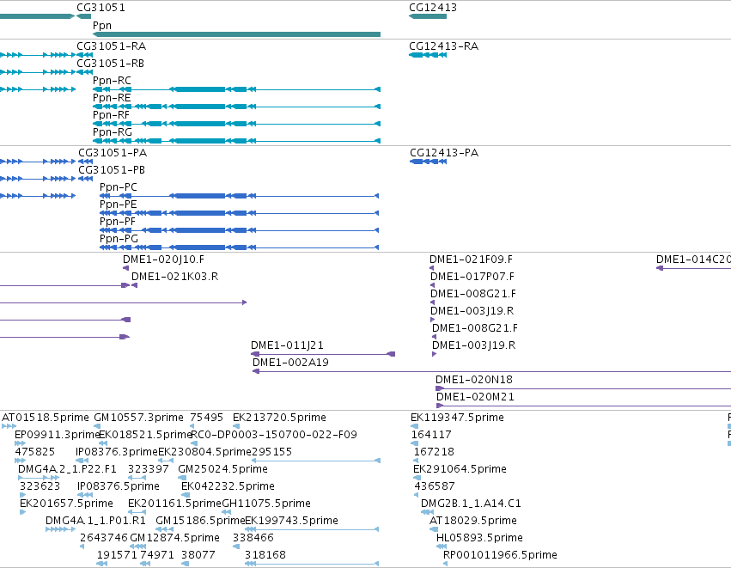Select the Ppn gene bar
The width and height of the screenshot is (731, 568).
tap(237, 34)
